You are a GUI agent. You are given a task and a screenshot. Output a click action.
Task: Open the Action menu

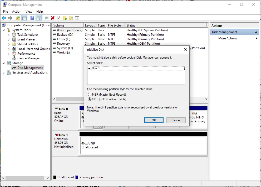17,12
